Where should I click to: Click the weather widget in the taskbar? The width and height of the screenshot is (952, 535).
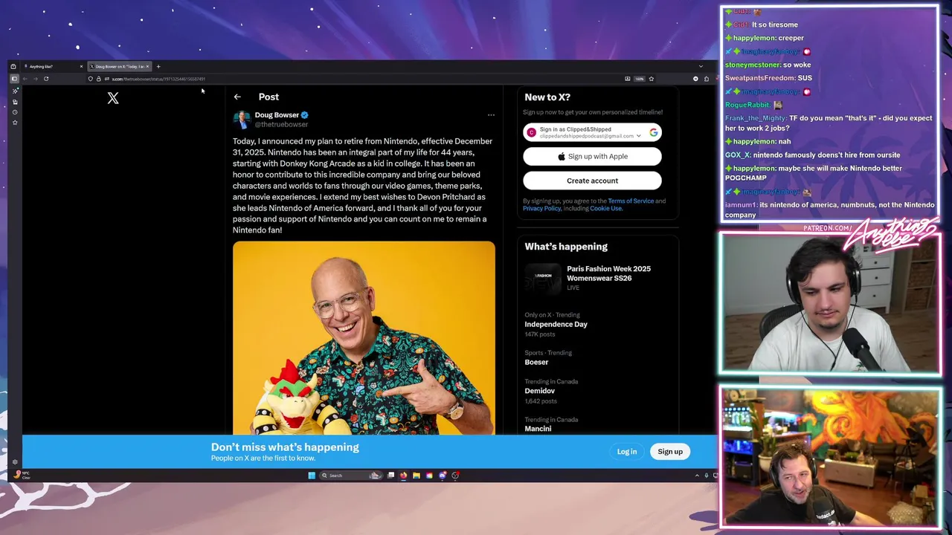[x=22, y=475]
